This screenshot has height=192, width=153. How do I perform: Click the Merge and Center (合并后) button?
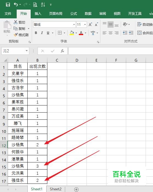click(145, 33)
